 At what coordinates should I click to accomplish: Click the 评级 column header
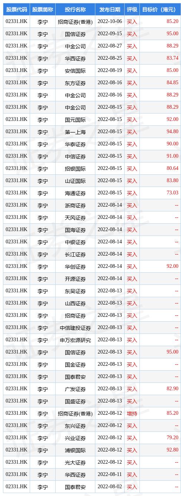point(132,9)
